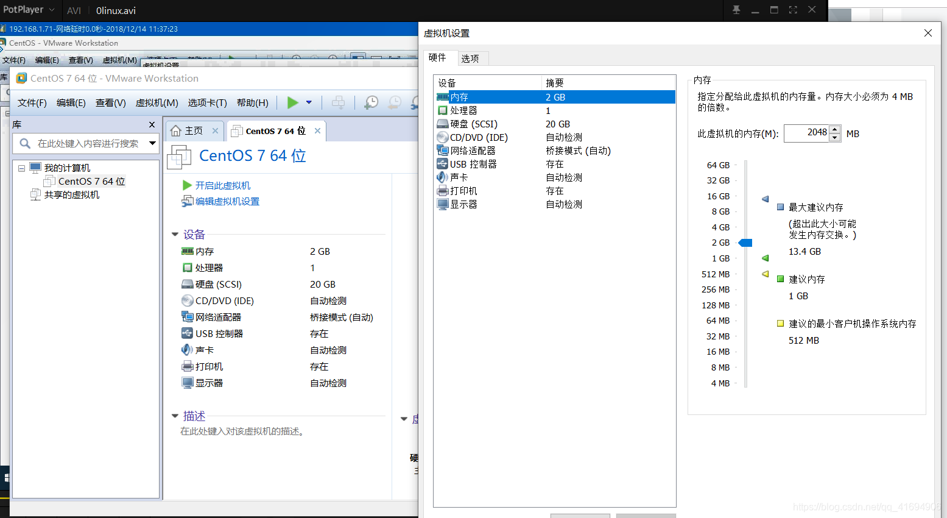Click 处理器 processor icon in VM summary
Viewport: 947px width, 518px height.
click(187, 268)
